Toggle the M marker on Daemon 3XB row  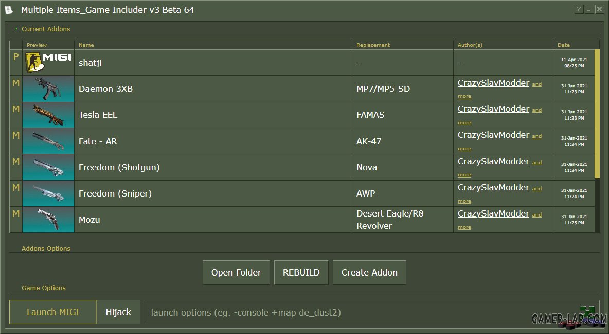pyautogui.click(x=16, y=83)
